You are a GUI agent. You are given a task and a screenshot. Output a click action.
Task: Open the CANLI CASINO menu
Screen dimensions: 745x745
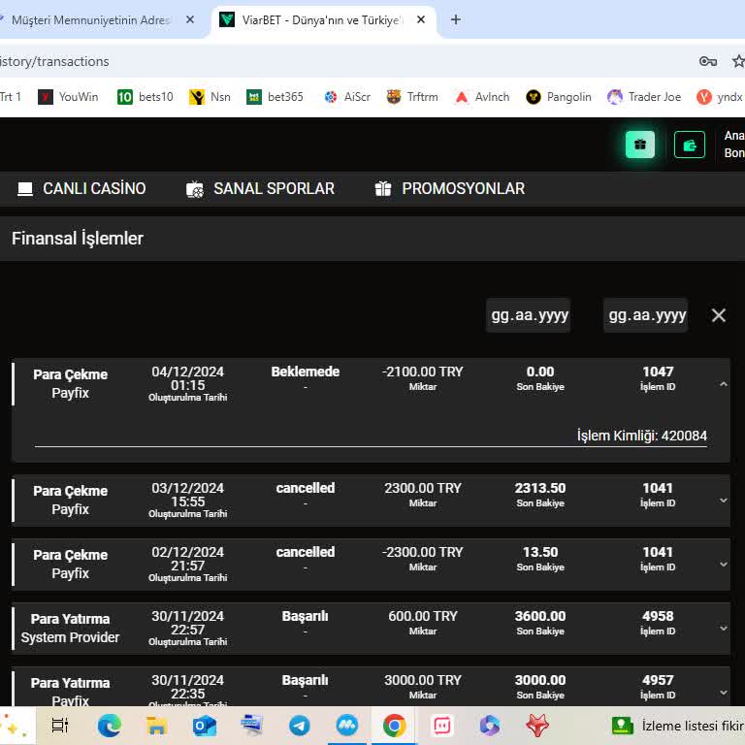pos(81,189)
